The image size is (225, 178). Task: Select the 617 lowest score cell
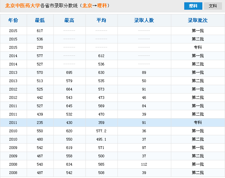40,31
